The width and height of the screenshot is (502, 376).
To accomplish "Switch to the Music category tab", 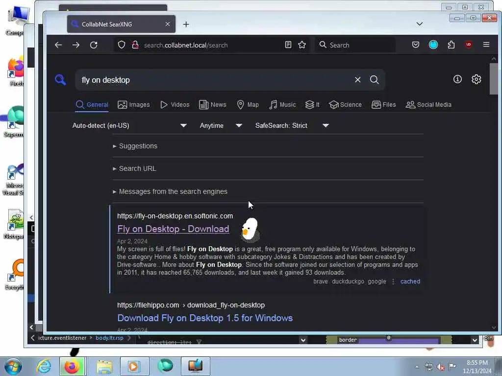I will click(x=282, y=105).
